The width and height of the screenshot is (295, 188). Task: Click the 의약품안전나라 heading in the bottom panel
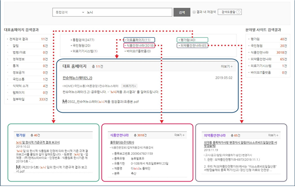215,136
